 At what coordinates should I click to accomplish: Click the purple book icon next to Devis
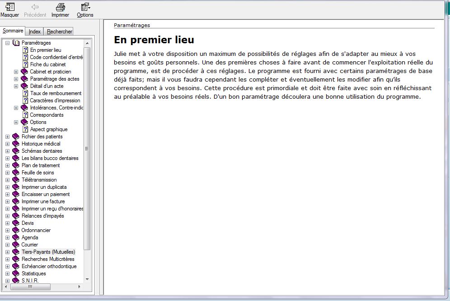coord(16,223)
